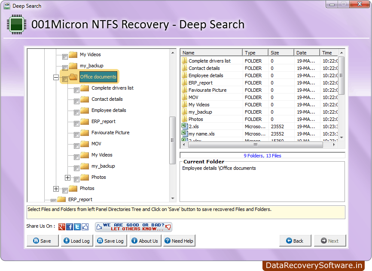
Task: Check the Contact details tree checkbox
Action: pos(76,101)
